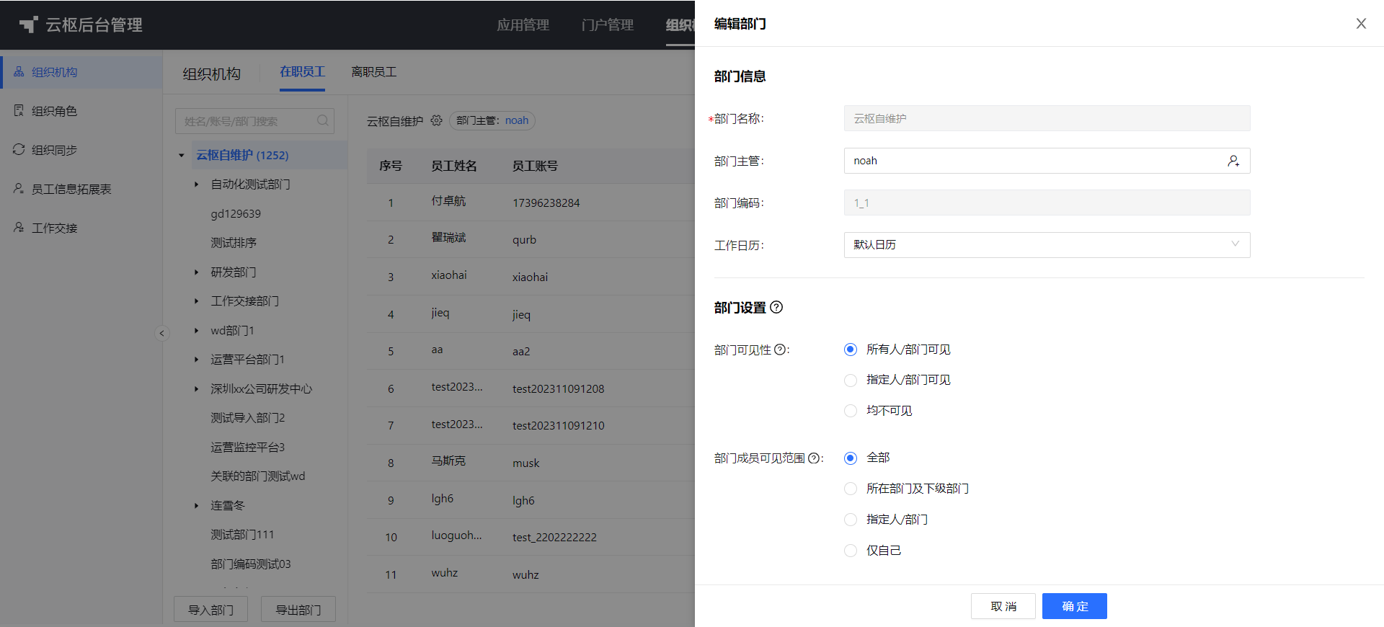Image resolution: width=1384 pixels, height=627 pixels.
Task: Click the 确定 button
Action: [1074, 606]
